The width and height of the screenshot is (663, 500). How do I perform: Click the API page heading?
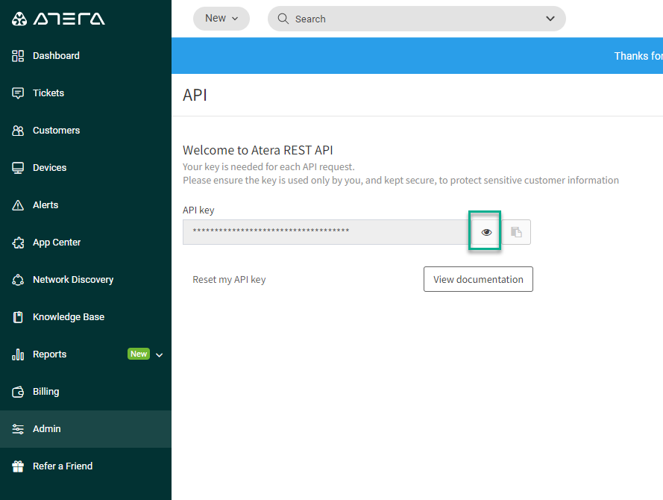(195, 96)
